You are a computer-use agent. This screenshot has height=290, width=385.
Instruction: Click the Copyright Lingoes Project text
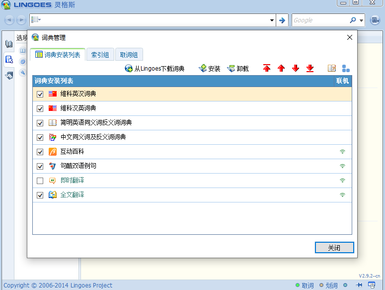[x=58, y=286]
